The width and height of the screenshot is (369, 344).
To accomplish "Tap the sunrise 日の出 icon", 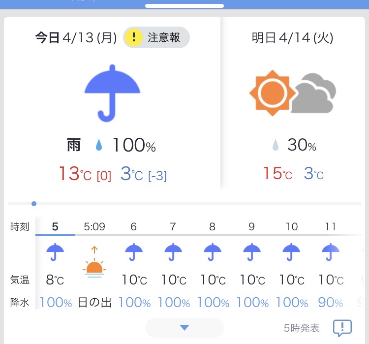I will click(x=94, y=262).
